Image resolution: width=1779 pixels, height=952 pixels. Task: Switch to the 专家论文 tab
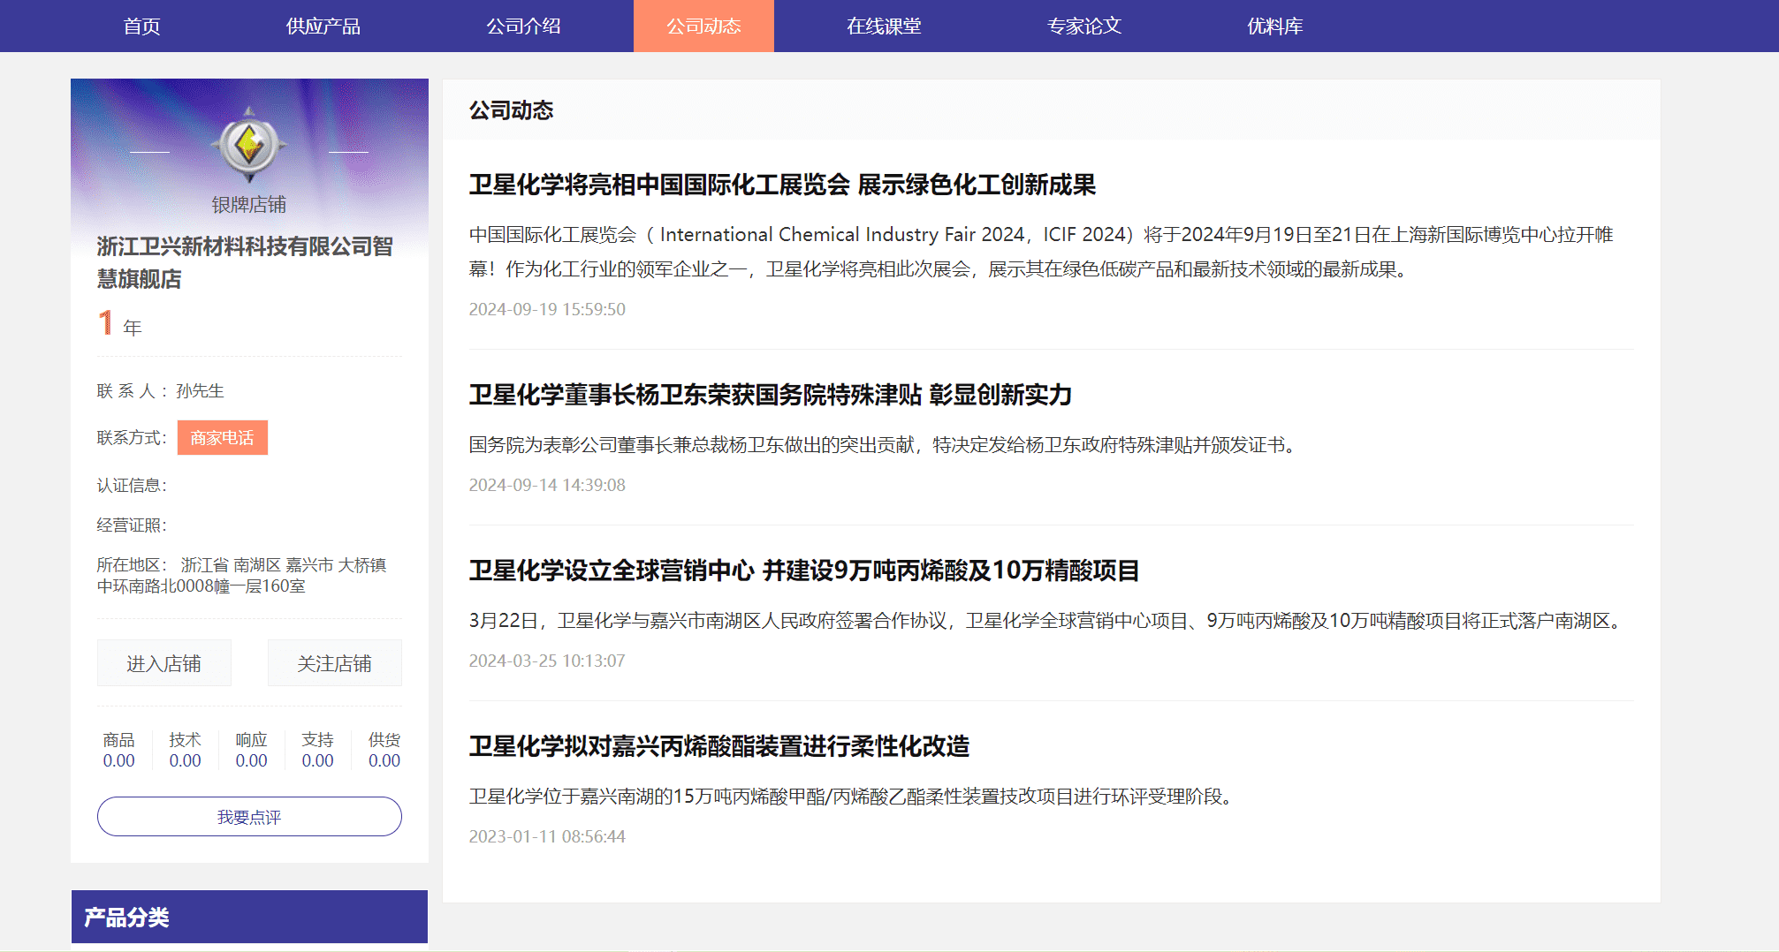click(1084, 26)
